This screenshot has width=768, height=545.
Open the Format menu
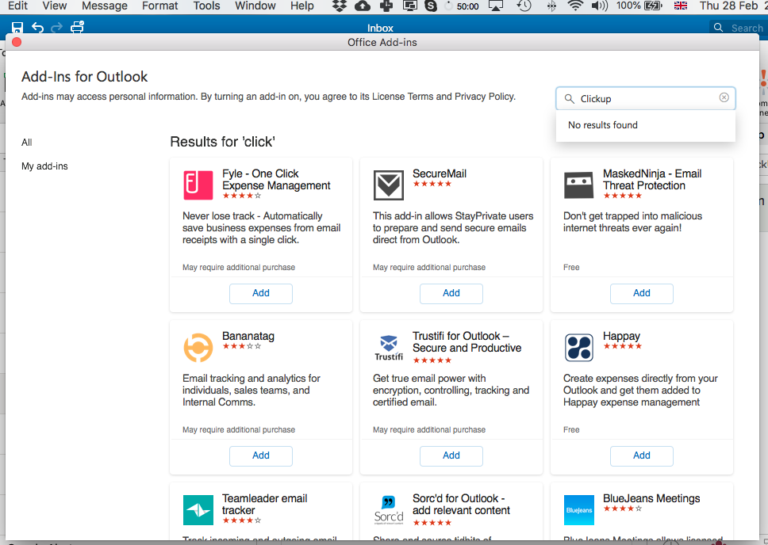coord(159,6)
